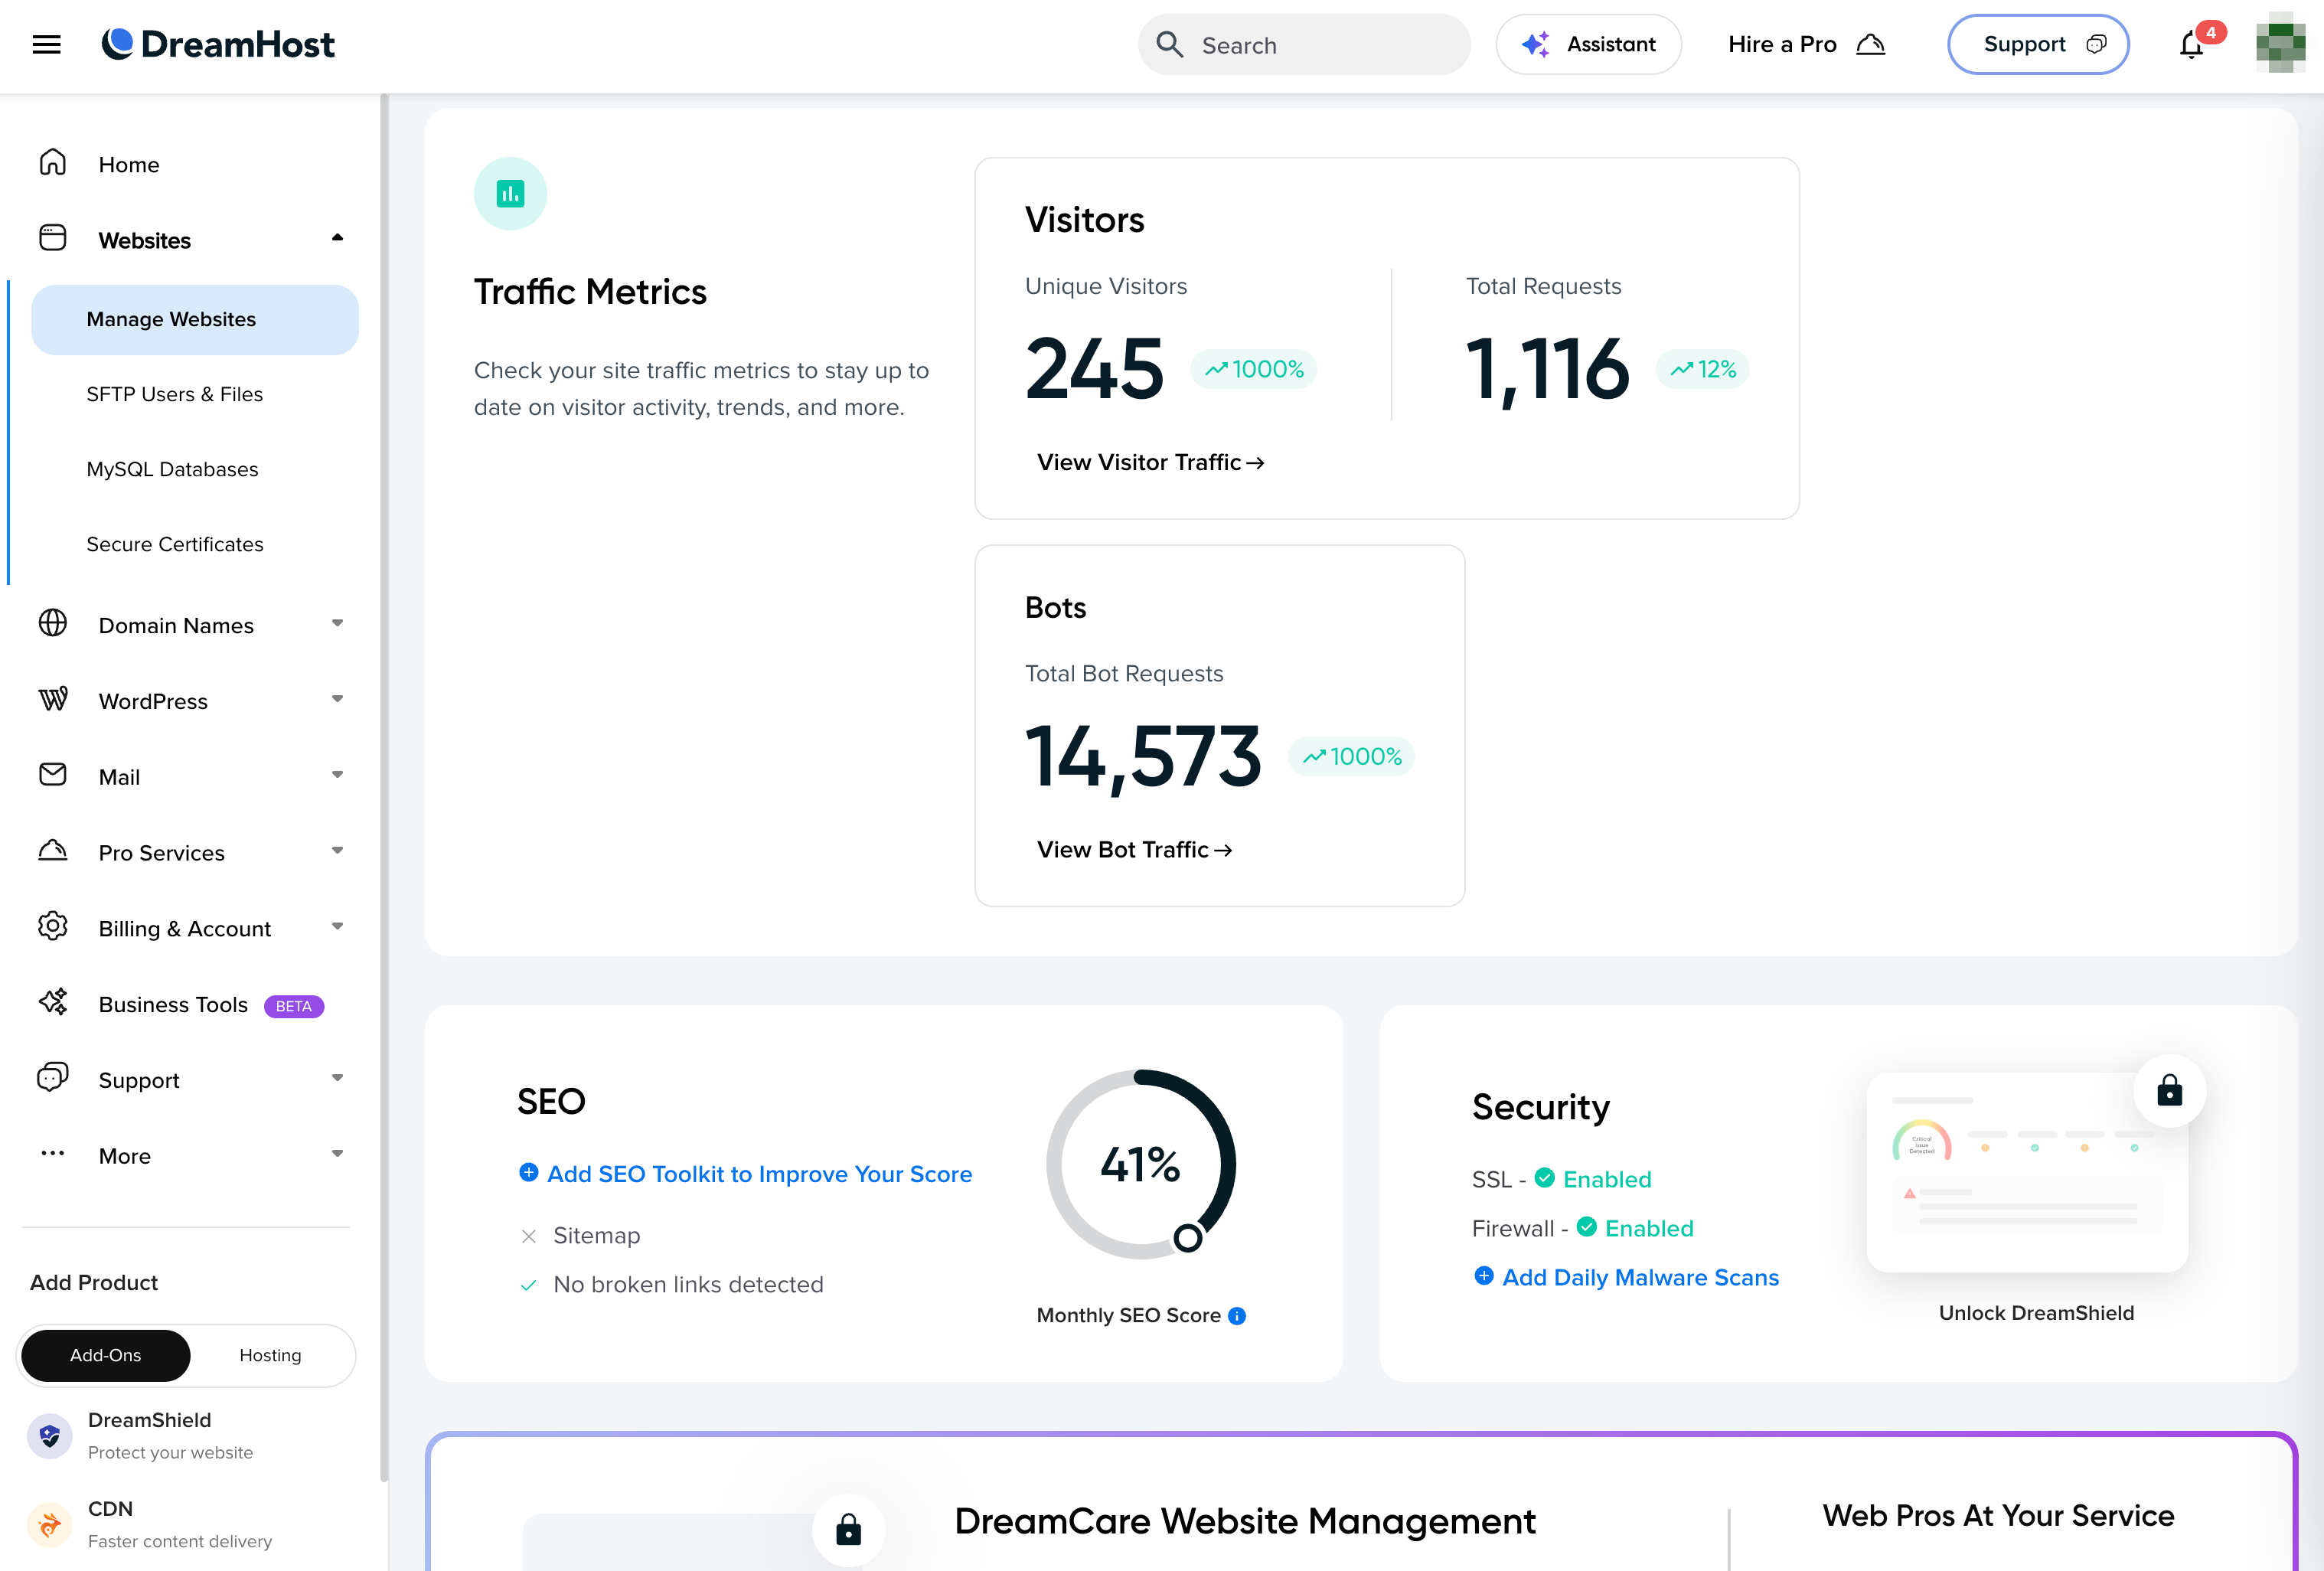Click the Monthly SEO Score info icon
The image size is (2324, 1571).
click(1237, 1316)
